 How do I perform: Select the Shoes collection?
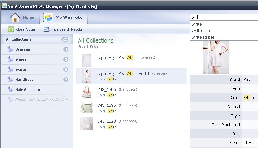click(37, 59)
